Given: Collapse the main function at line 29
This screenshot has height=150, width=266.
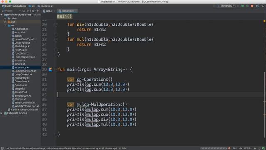Looking at the screenshot, I should click(56, 70).
